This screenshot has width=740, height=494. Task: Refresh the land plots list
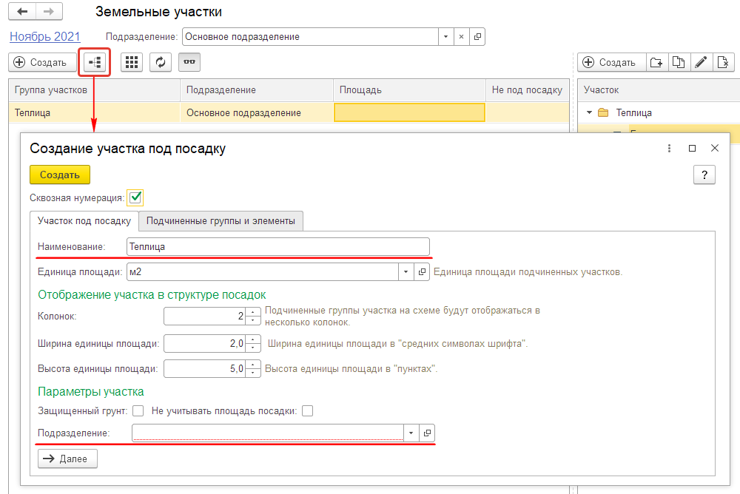[161, 63]
